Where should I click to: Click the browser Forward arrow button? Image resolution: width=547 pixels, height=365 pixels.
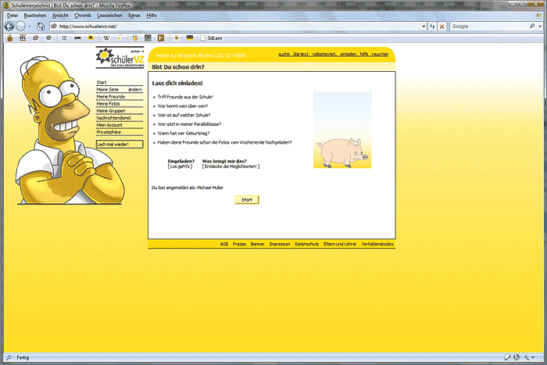21,26
